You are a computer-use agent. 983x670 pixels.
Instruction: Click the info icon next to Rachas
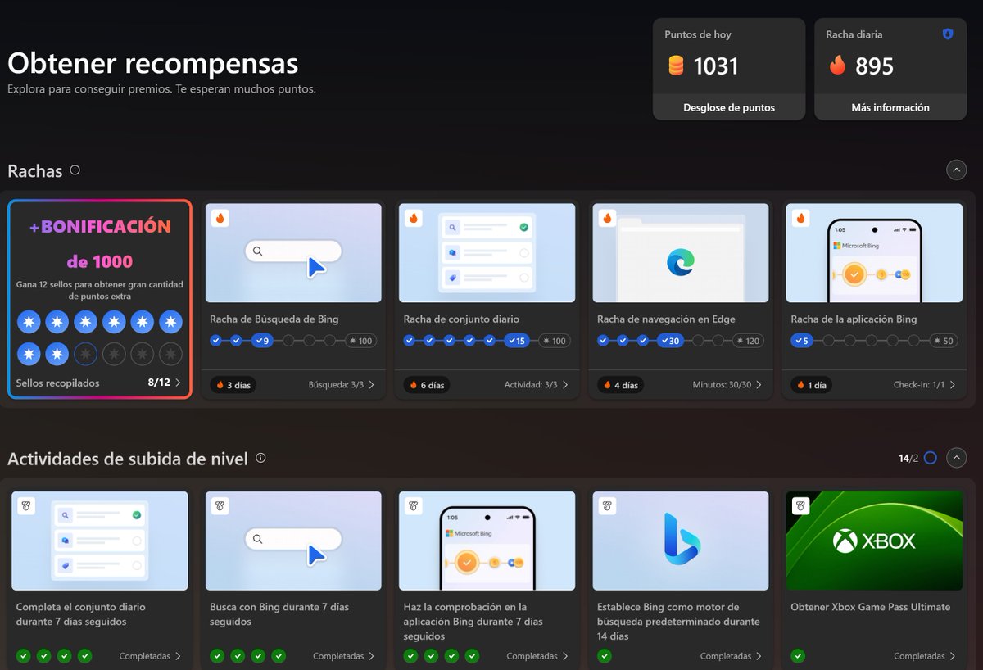point(75,170)
